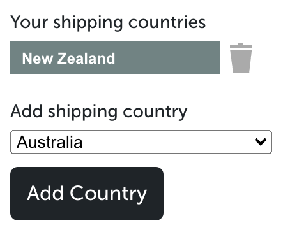Choose a different country from the combo box
Screen dimensions: 290x237
tap(141, 142)
